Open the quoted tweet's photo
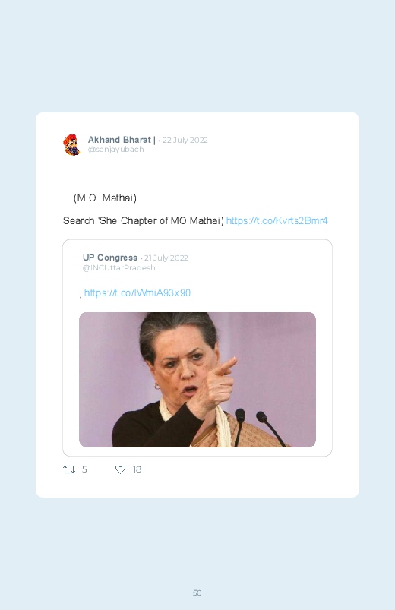The image size is (395, 610). click(197, 380)
